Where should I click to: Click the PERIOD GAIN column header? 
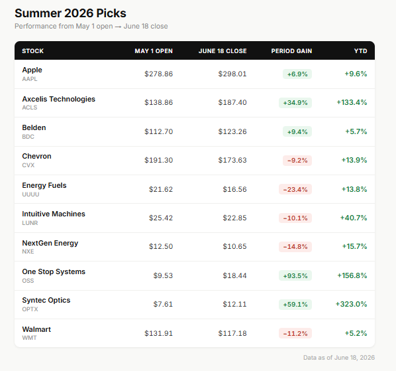[x=291, y=51]
